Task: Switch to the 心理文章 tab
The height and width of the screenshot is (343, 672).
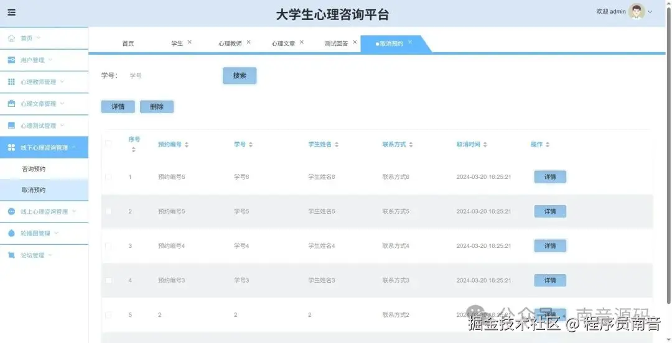Action: click(x=283, y=43)
